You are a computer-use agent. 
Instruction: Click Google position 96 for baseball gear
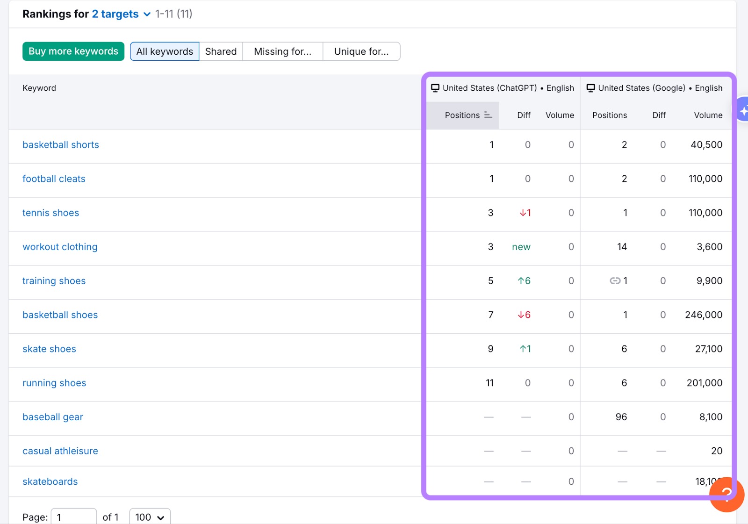pos(621,417)
